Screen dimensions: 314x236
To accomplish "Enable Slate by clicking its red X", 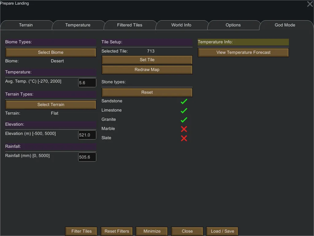I will [x=184, y=138].
